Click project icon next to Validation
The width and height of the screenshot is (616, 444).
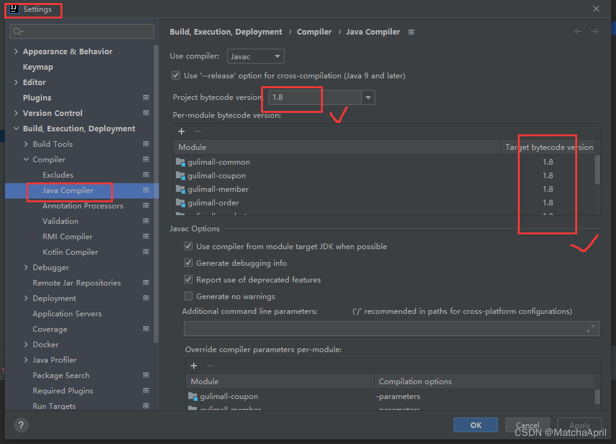146,221
